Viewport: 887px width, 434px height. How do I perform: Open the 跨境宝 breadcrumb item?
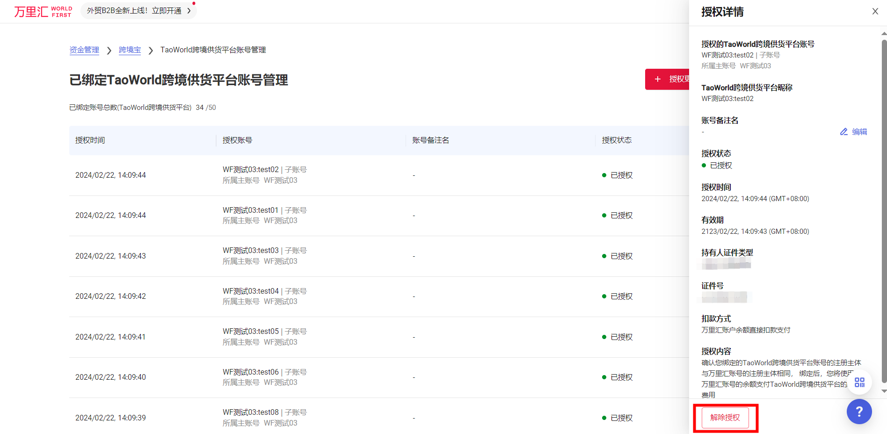(130, 50)
